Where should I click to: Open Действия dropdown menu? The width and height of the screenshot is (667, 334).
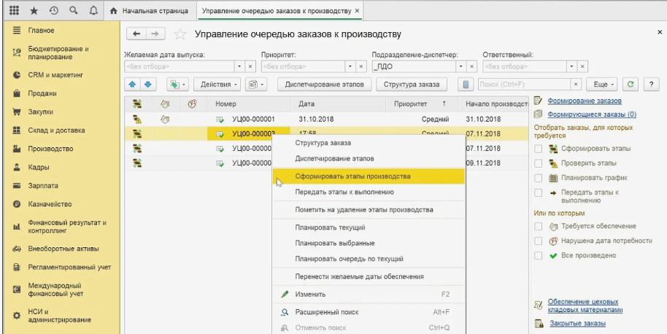click(x=217, y=84)
